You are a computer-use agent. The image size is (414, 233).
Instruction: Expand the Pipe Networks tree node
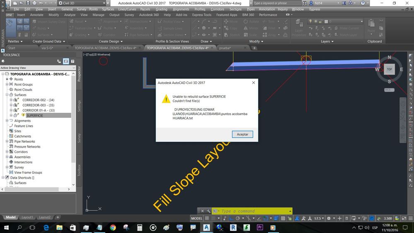click(x=7, y=141)
